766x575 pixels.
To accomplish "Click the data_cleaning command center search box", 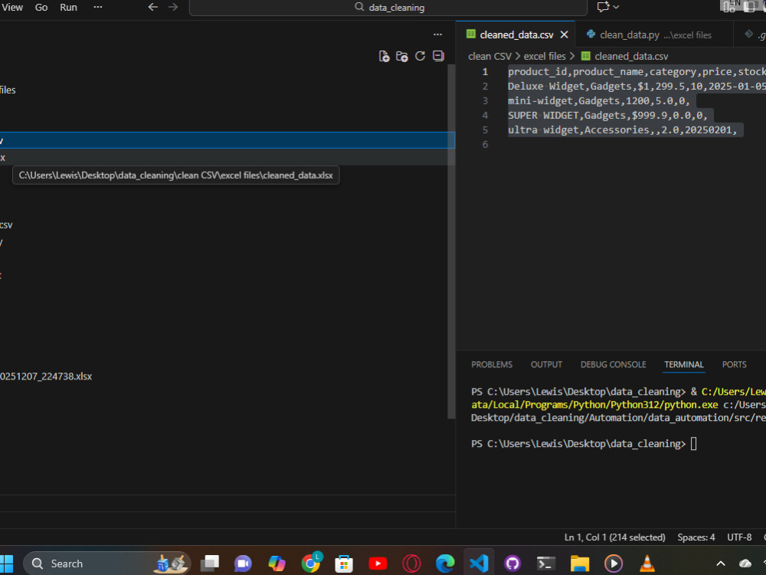I will pos(388,8).
